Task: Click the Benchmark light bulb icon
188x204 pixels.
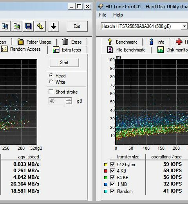Action: pos(110,42)
